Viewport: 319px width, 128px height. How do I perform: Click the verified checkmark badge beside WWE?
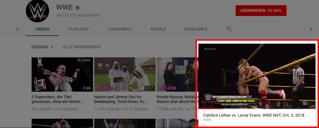[78, 8]
